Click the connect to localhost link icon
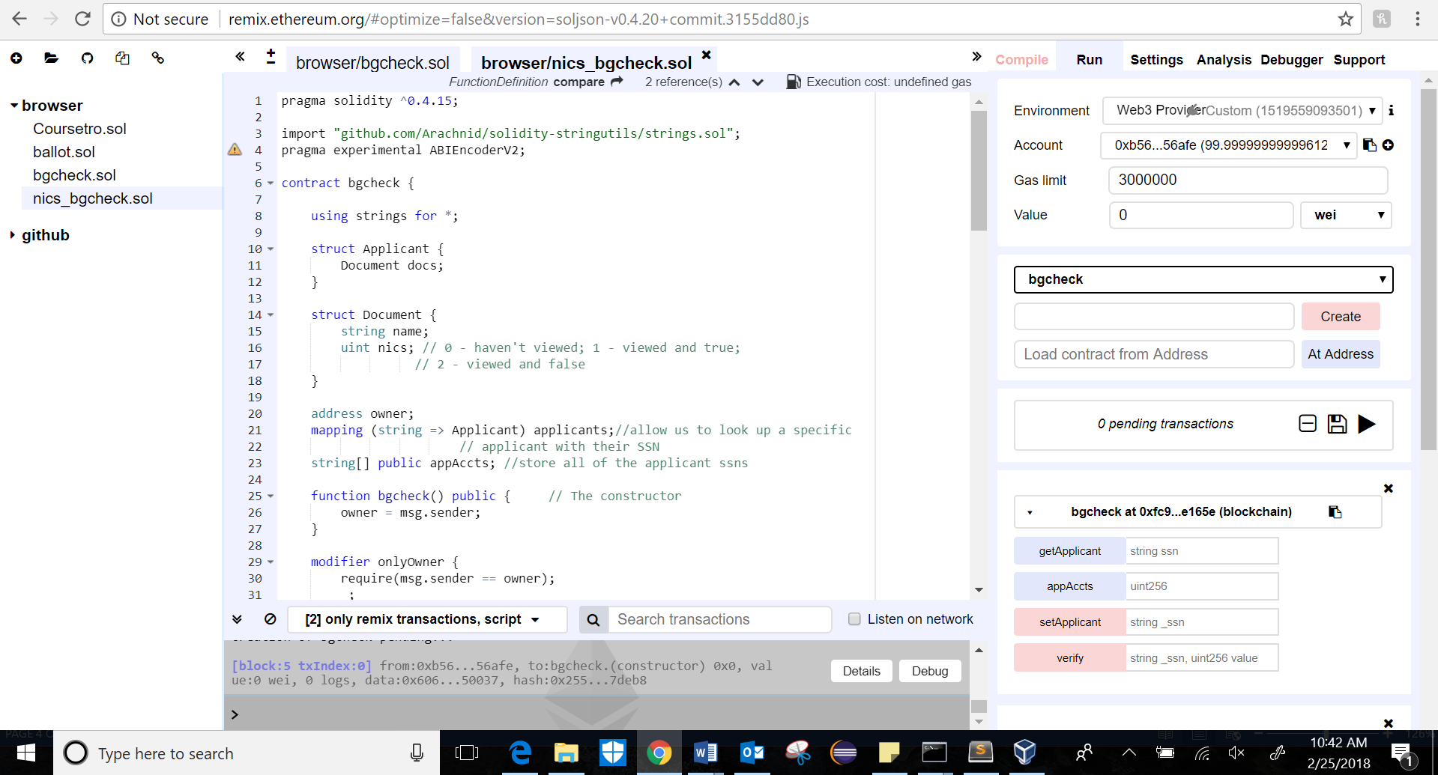 157,58
